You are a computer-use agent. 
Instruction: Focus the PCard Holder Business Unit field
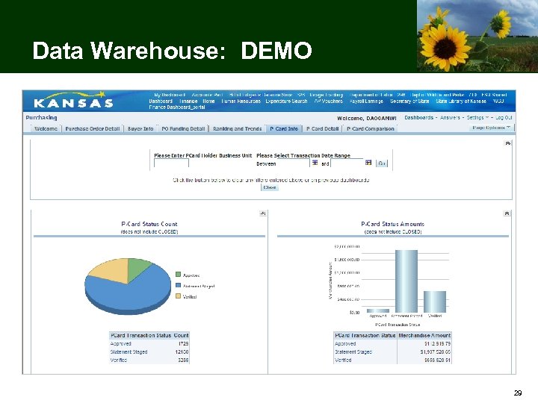171,163
